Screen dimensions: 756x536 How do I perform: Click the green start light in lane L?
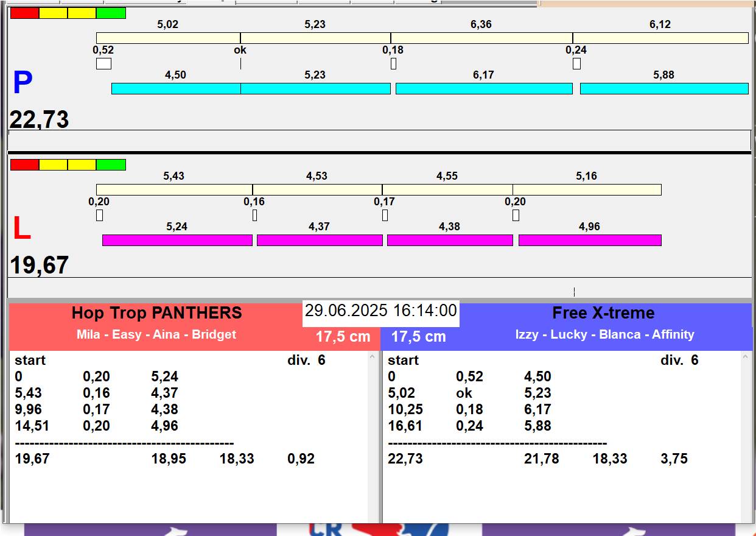click(x=111, y=165)
